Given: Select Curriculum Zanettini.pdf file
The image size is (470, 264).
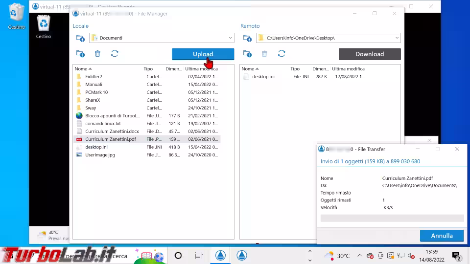Looking at the screenshot, I should click(x=147, y=139).
